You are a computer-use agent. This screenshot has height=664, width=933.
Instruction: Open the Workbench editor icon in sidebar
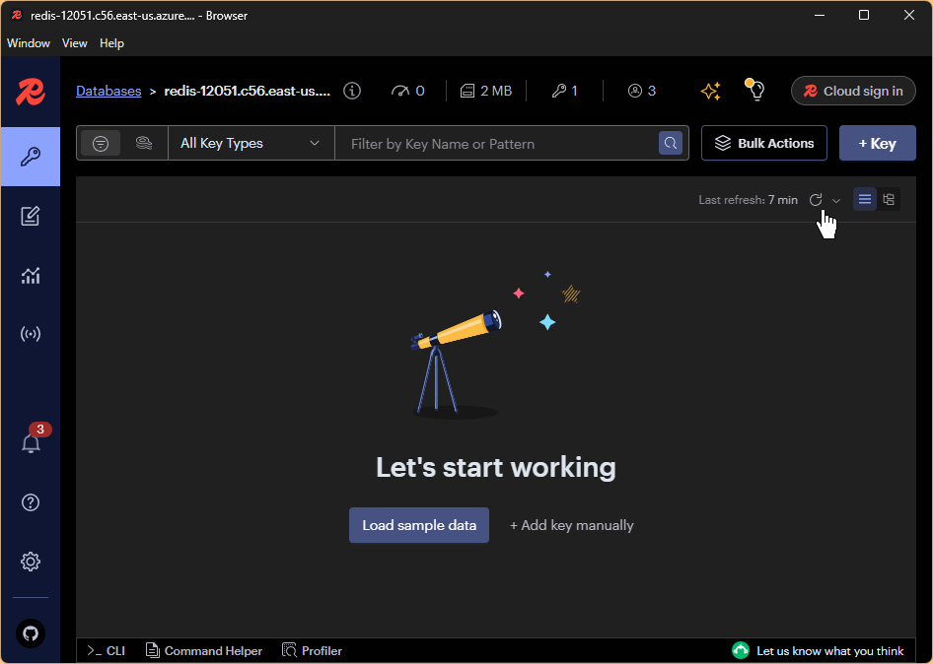tap(31, 216)
